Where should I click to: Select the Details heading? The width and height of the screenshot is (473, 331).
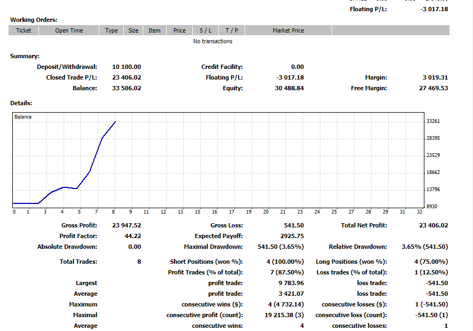click(21, 103)
